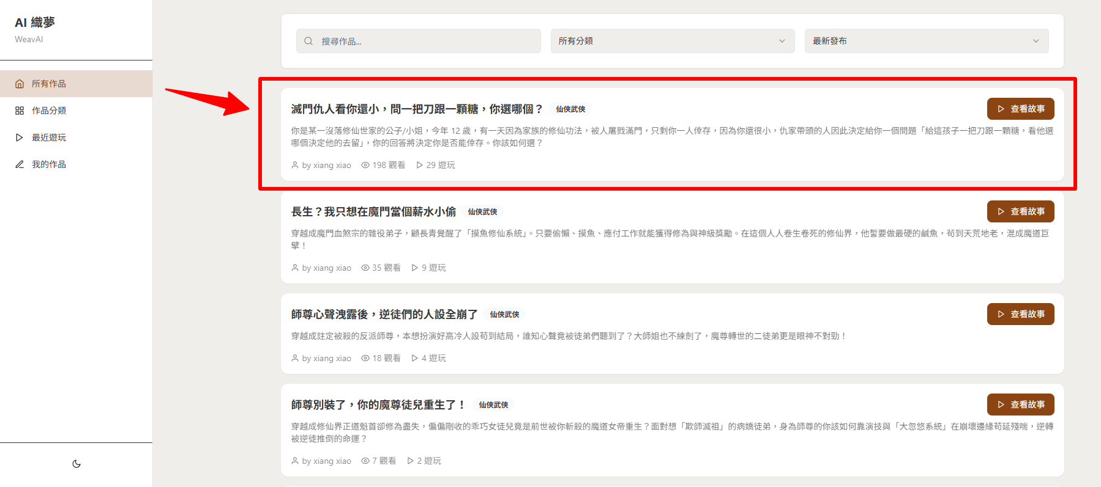The height and width of the screenshot is (487, 1101).
Task: Click the AI 織夢 logo text
Action: pyautogui.click(x=35, y=23)
